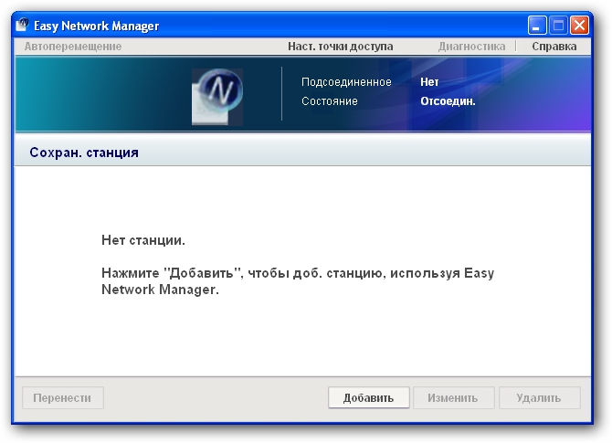The width and height of the screenshot is (612, 443).
Task: Click the Нет станции. message
Action: pyautogui.click(x=143, y=240)
